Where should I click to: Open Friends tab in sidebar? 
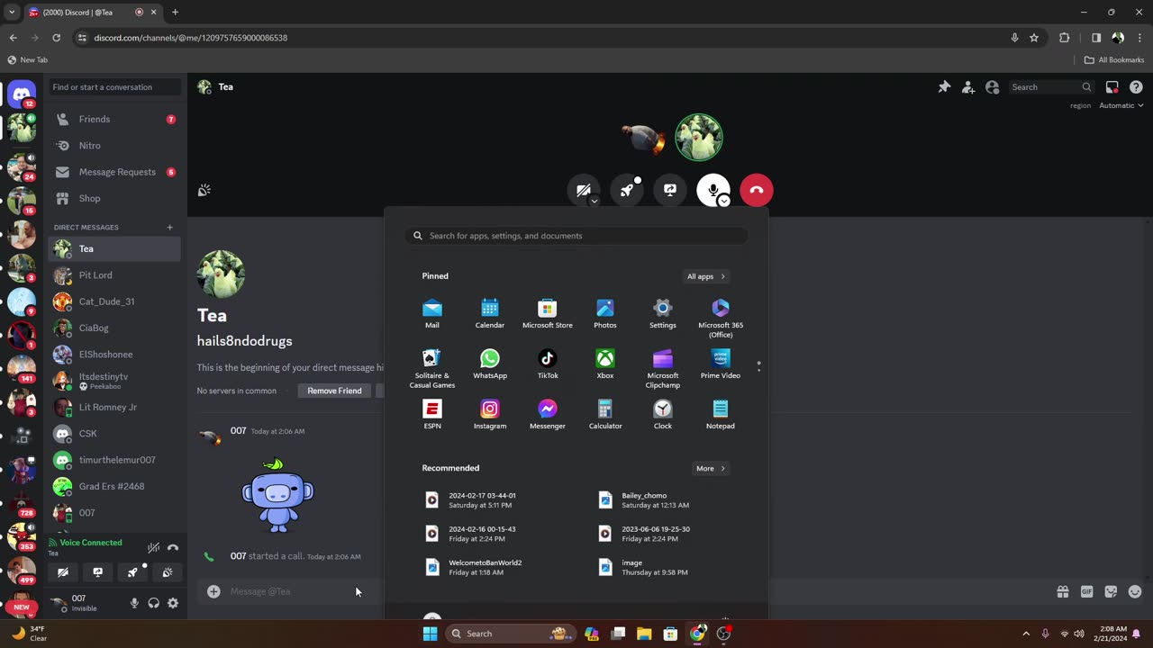(114, 119)
